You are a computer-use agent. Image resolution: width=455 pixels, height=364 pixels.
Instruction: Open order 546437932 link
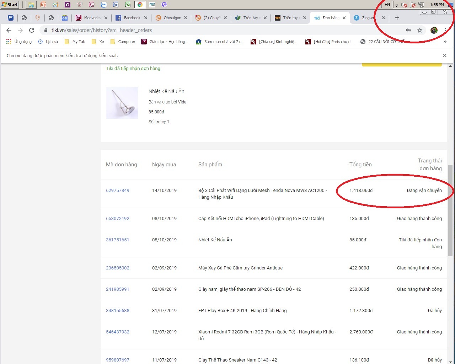(x=118, y=332)
